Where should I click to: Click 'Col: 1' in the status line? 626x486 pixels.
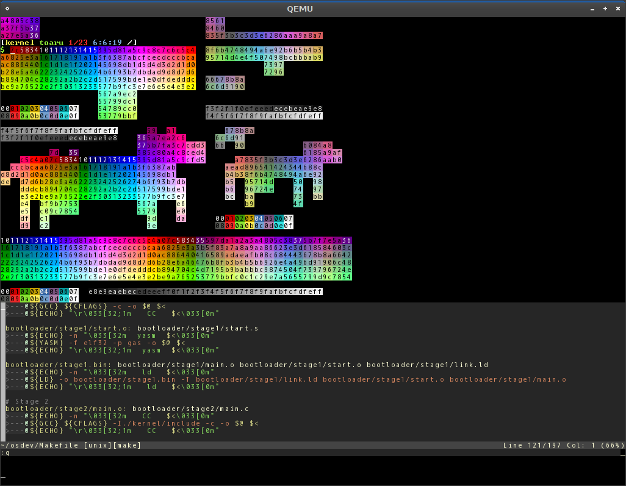581,445
